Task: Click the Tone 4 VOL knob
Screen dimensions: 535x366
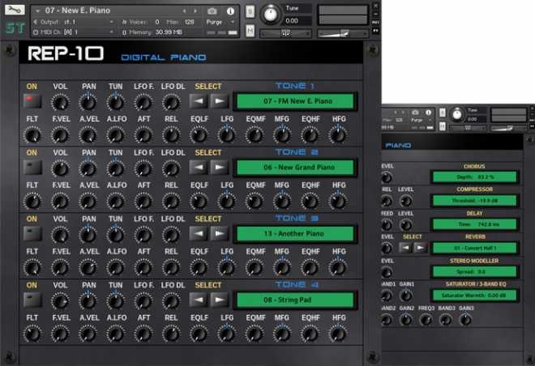Action: 60,301
